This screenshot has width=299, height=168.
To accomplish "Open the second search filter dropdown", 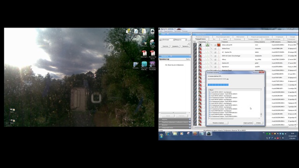I will coord(181,40).
